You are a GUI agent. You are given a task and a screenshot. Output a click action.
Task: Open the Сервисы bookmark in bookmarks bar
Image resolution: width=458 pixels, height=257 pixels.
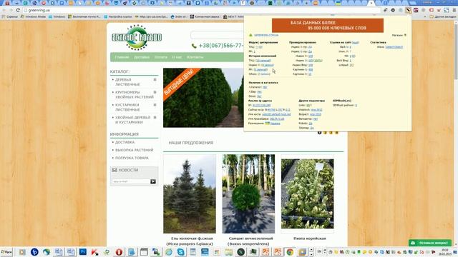click(x=10, y=16)
